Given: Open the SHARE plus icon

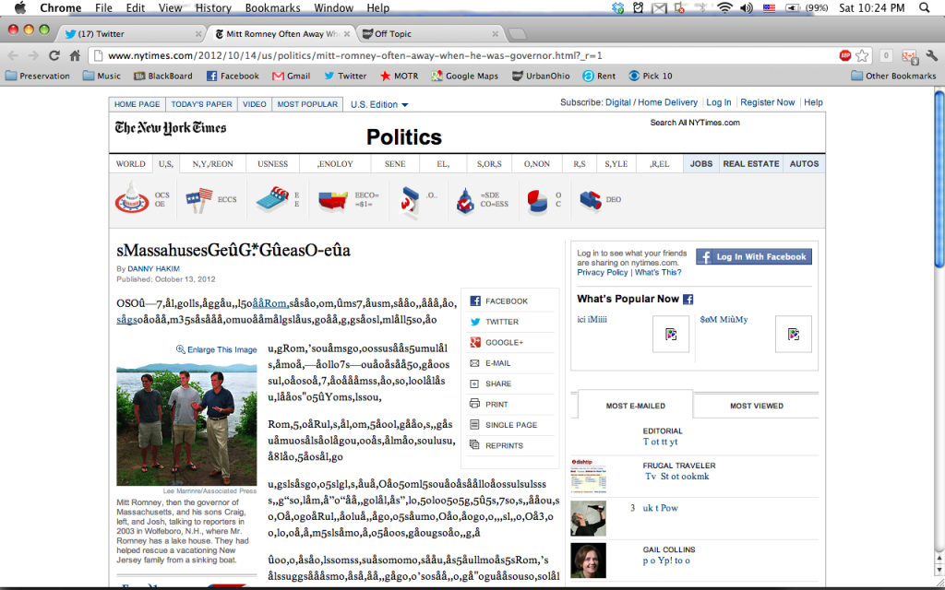Looking at the screenshot, I should point(475,383).
